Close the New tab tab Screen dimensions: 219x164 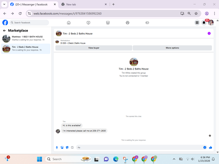pyautogui.click(x=106, y=4)
